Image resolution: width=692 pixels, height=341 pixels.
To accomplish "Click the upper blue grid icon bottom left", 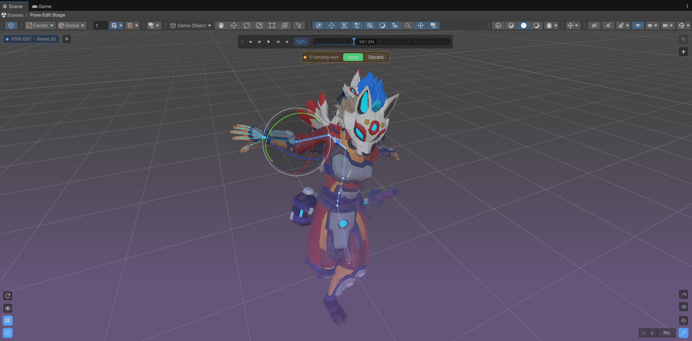I will pos(8,321).
